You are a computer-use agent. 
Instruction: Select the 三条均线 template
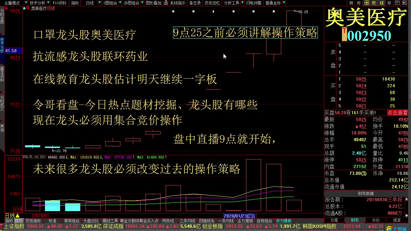coord(187,221)
